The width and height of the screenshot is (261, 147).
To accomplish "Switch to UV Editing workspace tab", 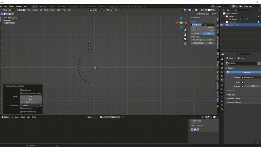I will pyautogui.click(x=62, y=7).
